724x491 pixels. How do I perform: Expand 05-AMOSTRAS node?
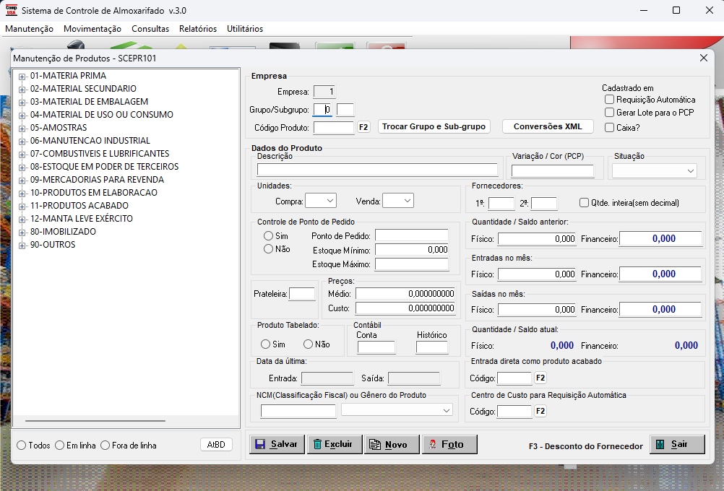click(x=22, y=129)
